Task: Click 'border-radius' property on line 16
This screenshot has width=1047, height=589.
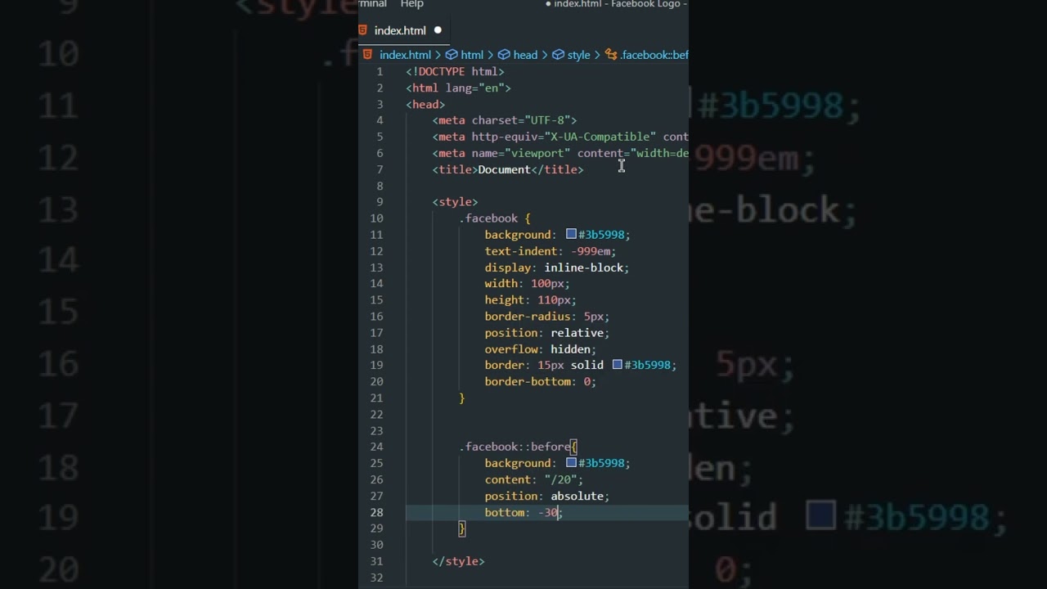Action: tap(528, 317)
